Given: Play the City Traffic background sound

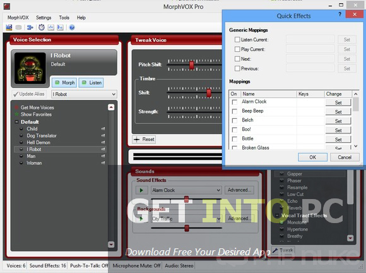Looking at the screenshot, I should 141,219.
